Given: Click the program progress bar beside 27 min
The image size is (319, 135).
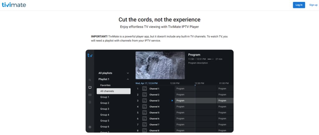Looking at the screenshot, I should click(x=211, y=59).
